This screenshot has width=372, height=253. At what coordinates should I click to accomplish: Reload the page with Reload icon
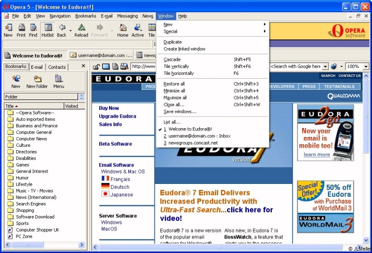(81, 30)
